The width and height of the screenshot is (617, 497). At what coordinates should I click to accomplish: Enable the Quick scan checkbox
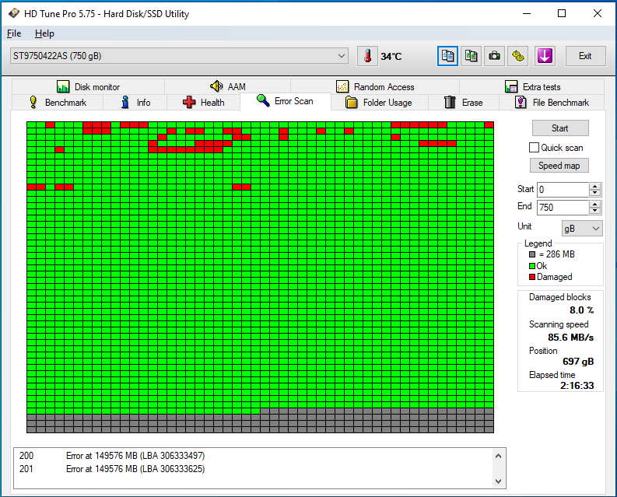tap(534, 148)
